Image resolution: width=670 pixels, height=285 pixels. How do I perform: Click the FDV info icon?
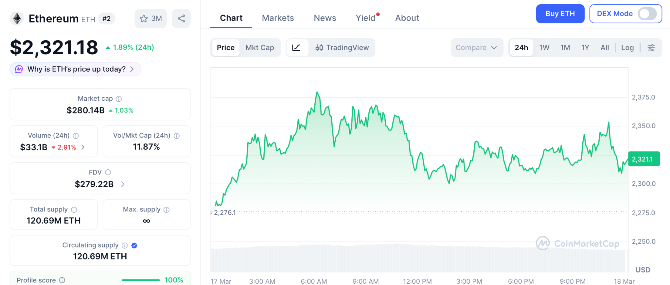pyautogui.click(x=108, y=172)
